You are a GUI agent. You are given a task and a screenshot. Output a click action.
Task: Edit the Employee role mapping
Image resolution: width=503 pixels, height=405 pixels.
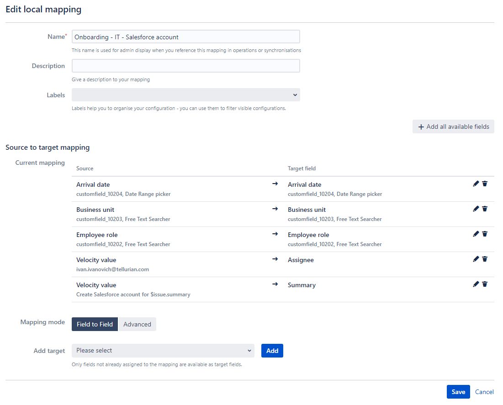click(476, 234)
